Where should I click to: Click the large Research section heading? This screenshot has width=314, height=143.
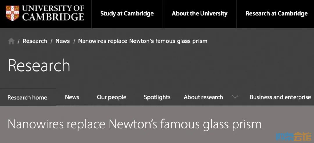pos(39,66)
